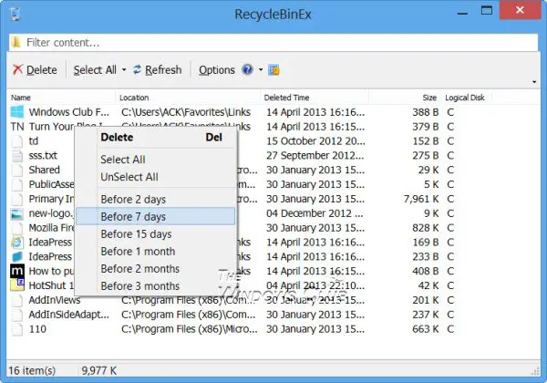Click the 663 K size value
The width and height of the screenshot is (547, 383).
425,329
